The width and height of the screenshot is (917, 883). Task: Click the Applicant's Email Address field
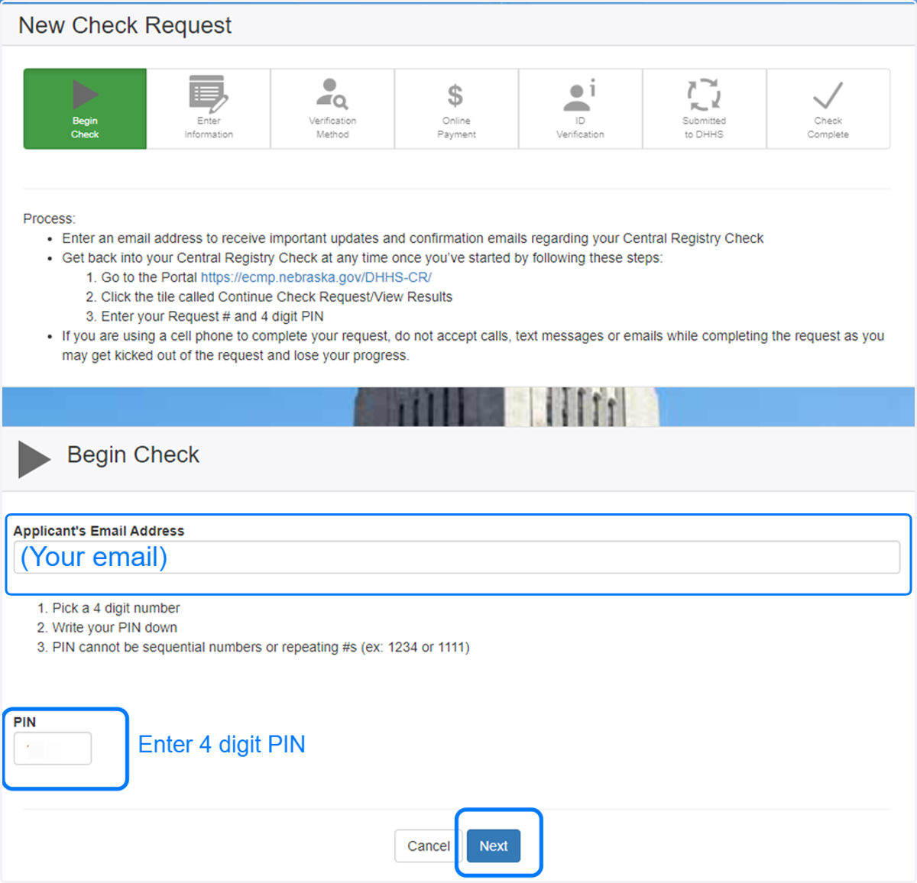click(x=457, y=558)
